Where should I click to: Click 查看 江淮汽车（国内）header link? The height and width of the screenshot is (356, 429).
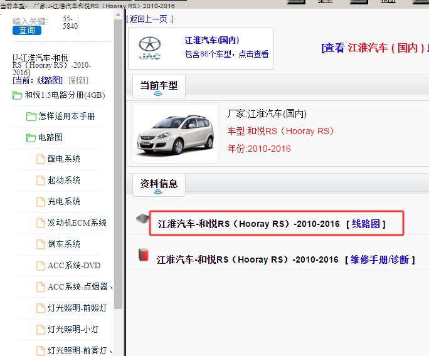click(x=375, y=48)
